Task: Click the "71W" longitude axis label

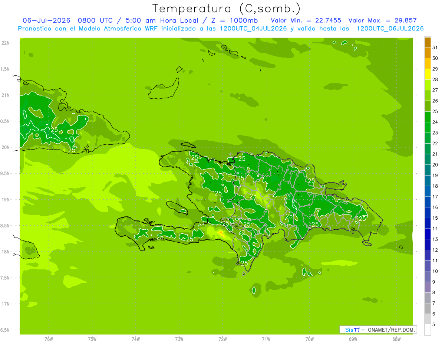Action: click(x=266, y=339)
